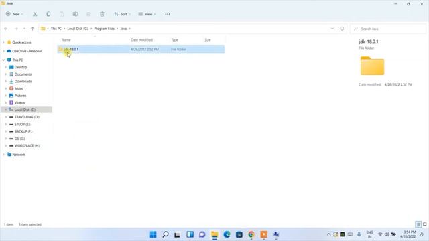The width and height of the screenshot is (429, 241).
Task: Sort by the Size column header
Action: (208, 40)
